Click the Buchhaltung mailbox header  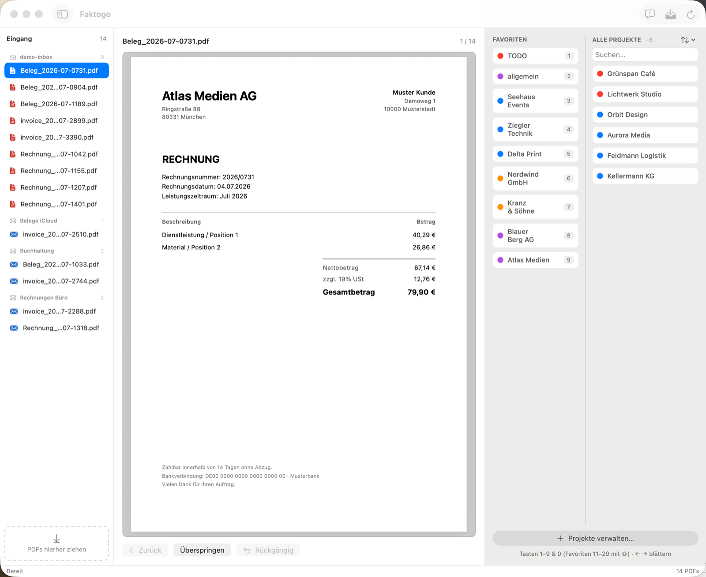coord(56,251)
